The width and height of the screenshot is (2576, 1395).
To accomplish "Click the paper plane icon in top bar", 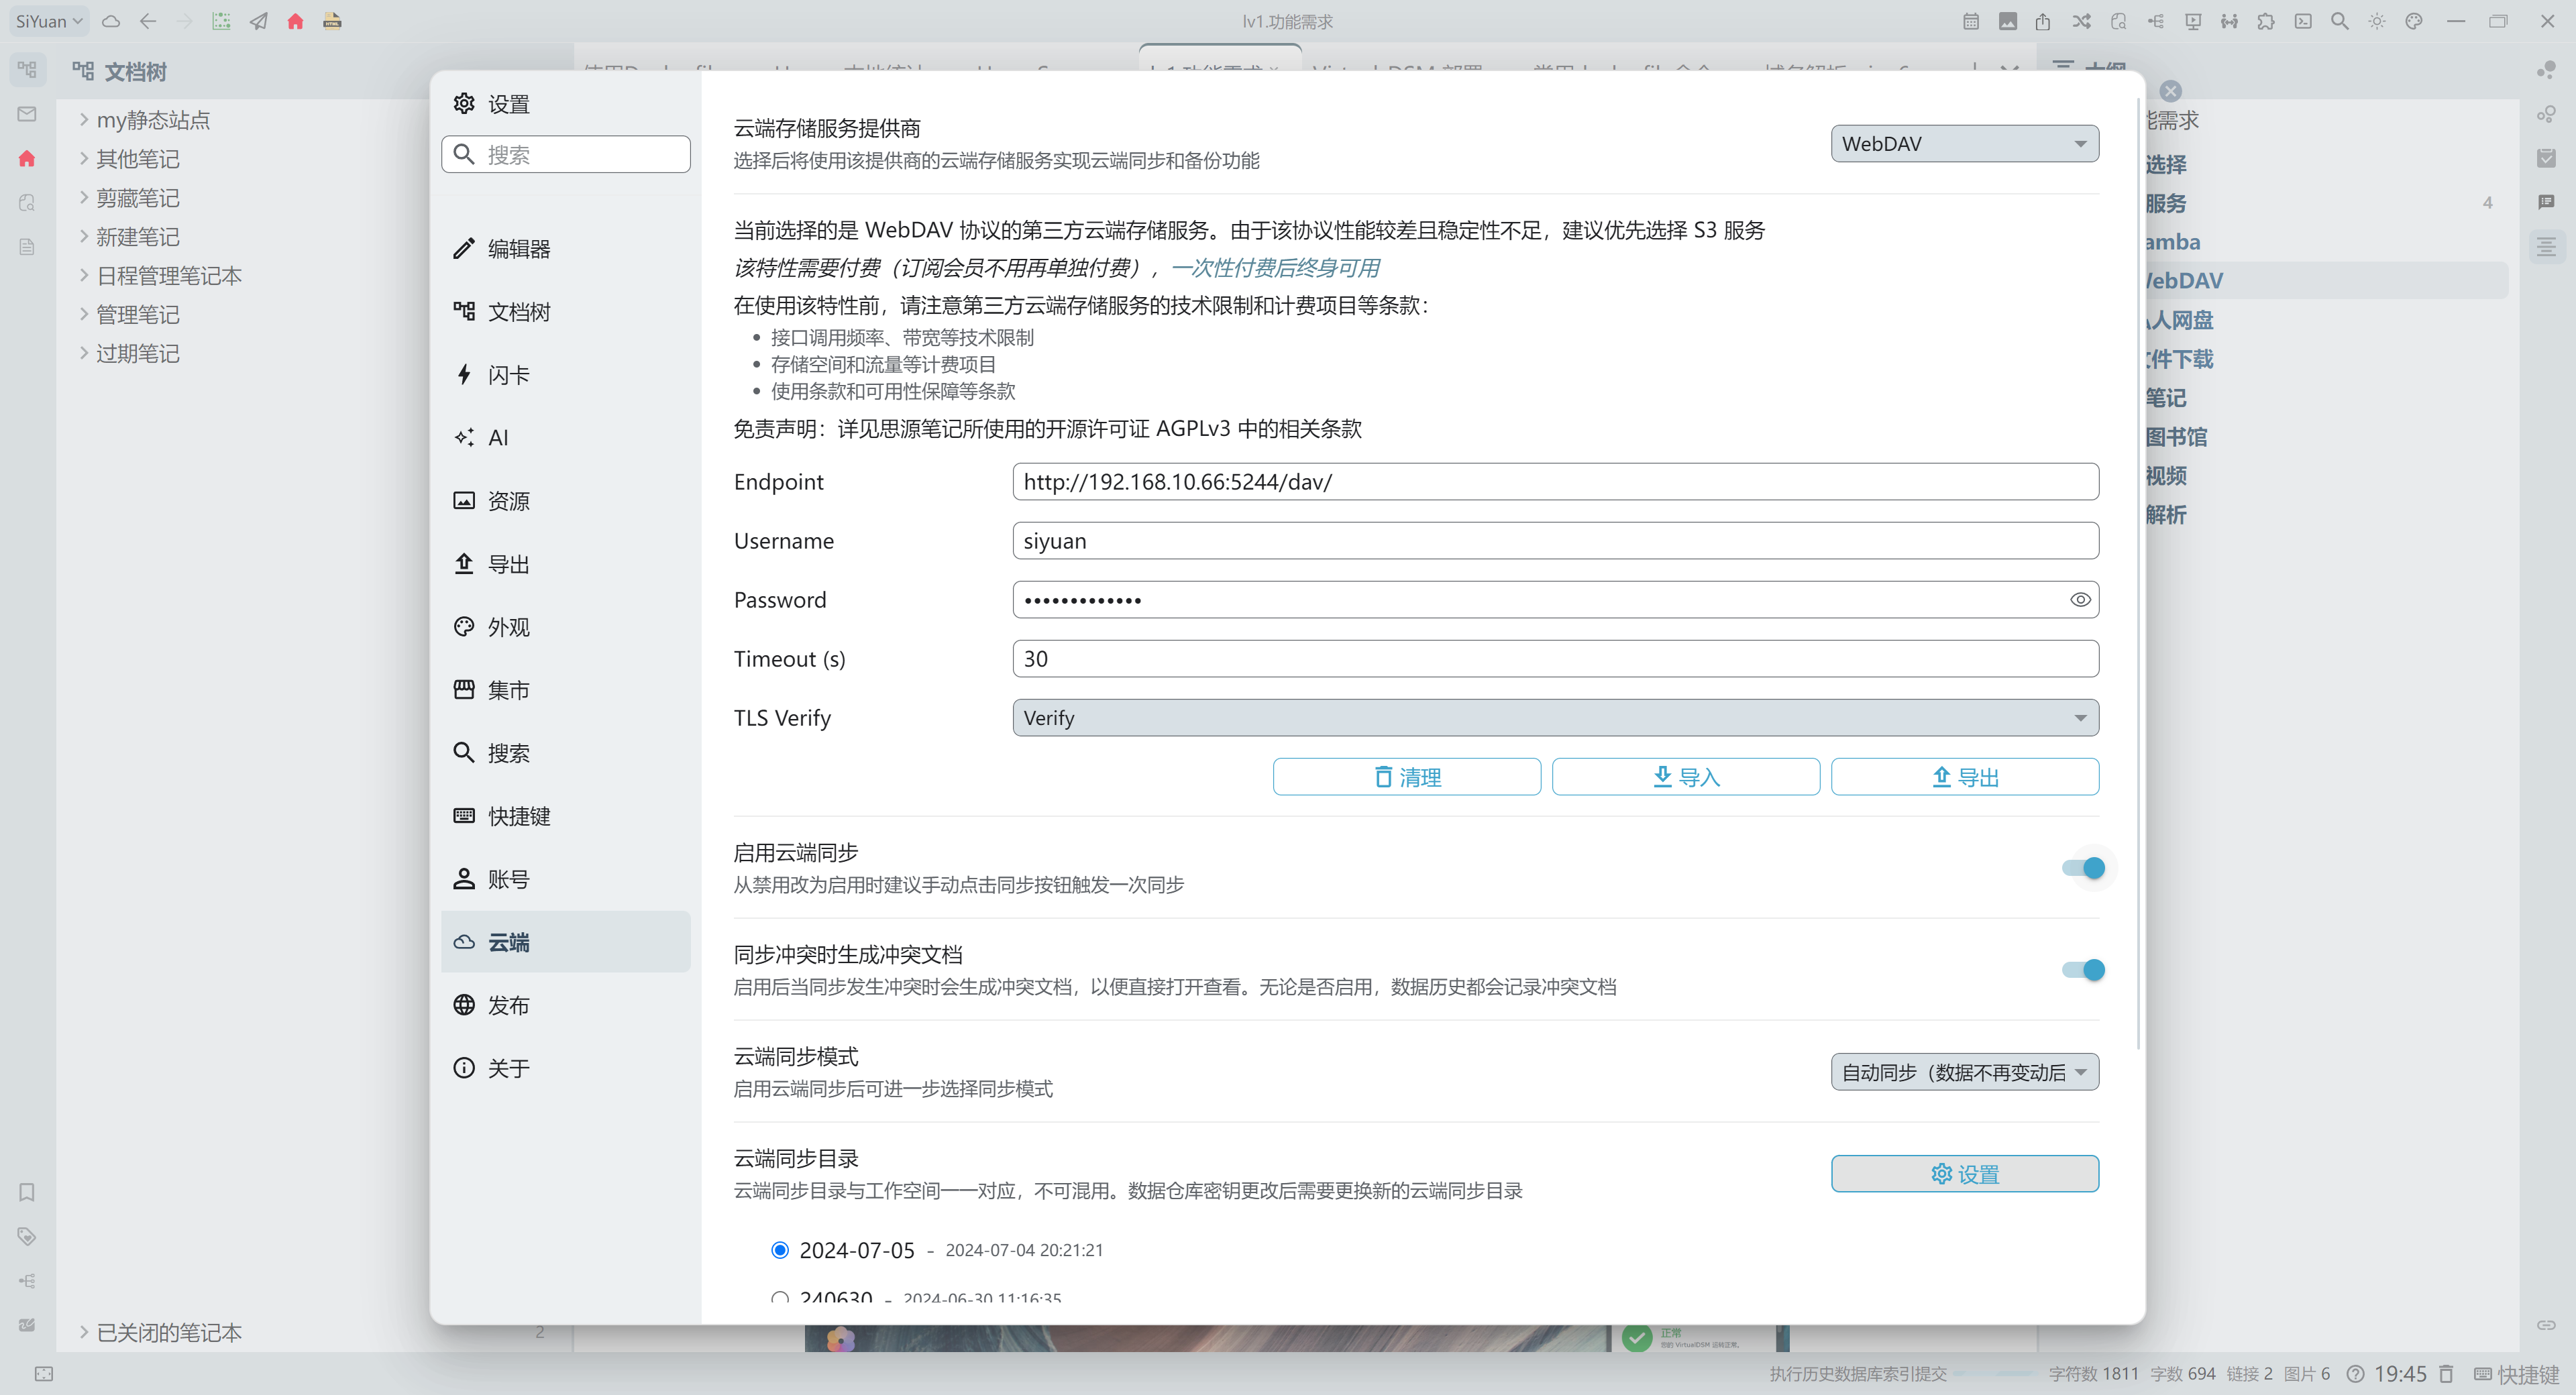I will click(x=258, y=21).
